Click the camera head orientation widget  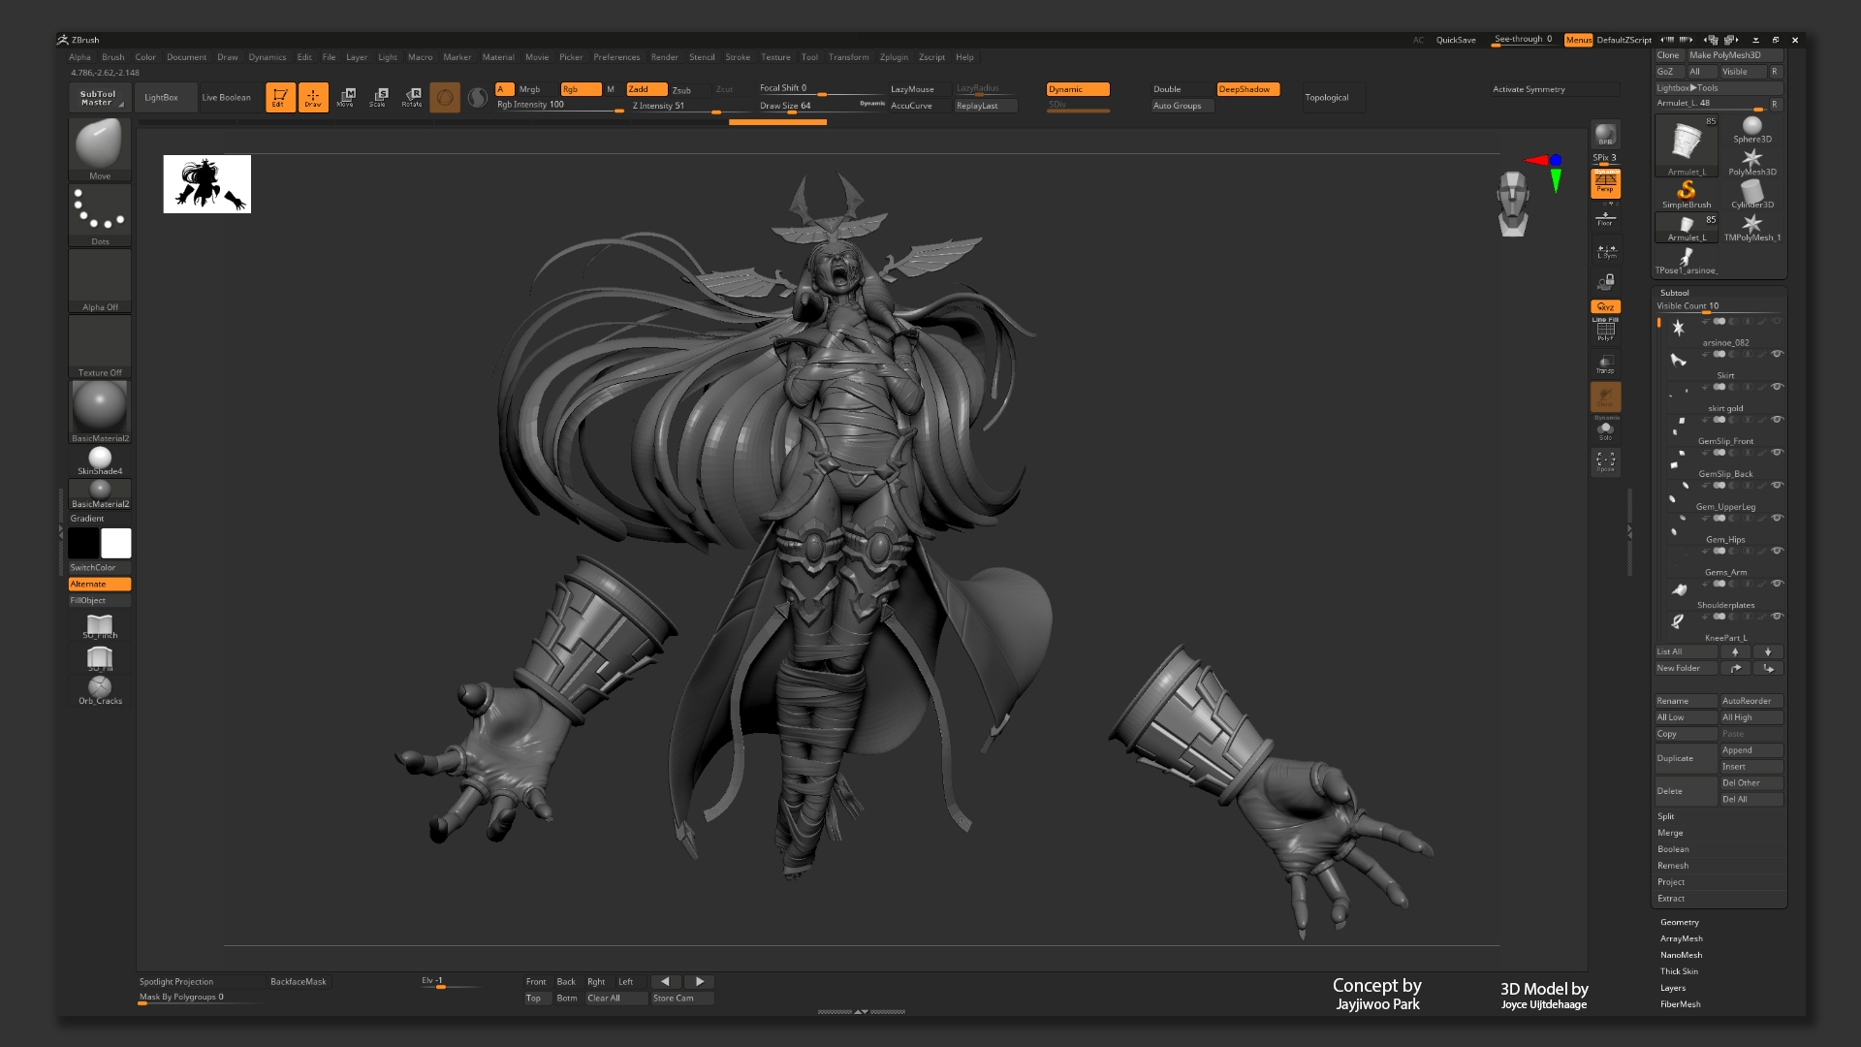tap(1512, 204)
